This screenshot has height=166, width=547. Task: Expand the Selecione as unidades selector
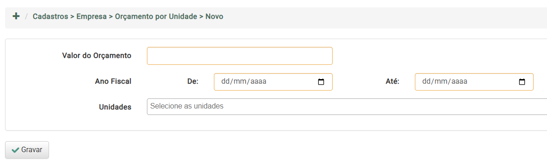(347, 107)
